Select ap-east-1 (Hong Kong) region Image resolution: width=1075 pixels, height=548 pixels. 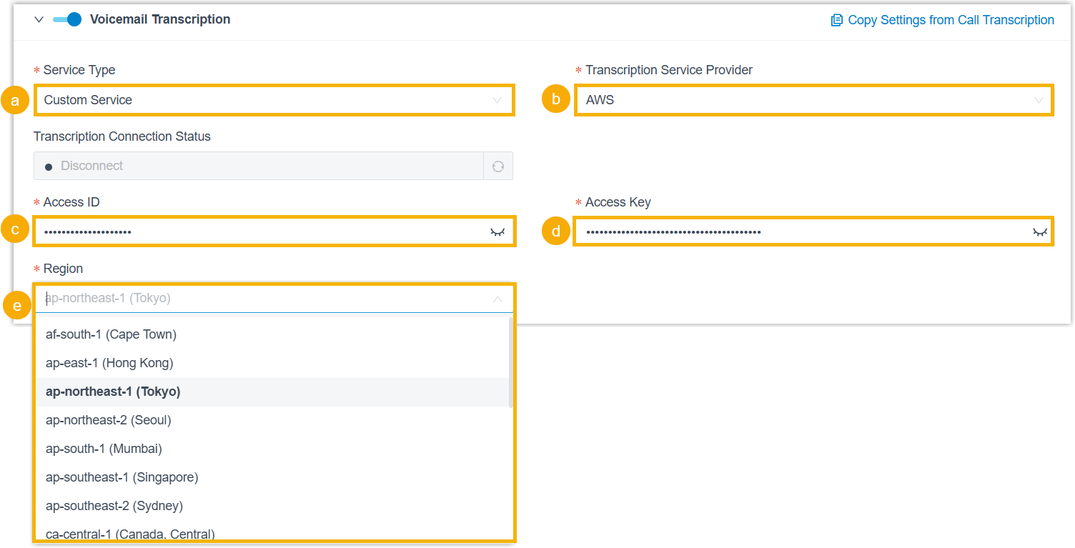click(272, 363)
